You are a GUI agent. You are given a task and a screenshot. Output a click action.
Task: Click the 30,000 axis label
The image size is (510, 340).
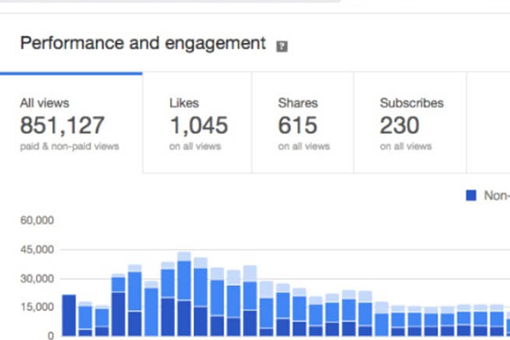37,278
